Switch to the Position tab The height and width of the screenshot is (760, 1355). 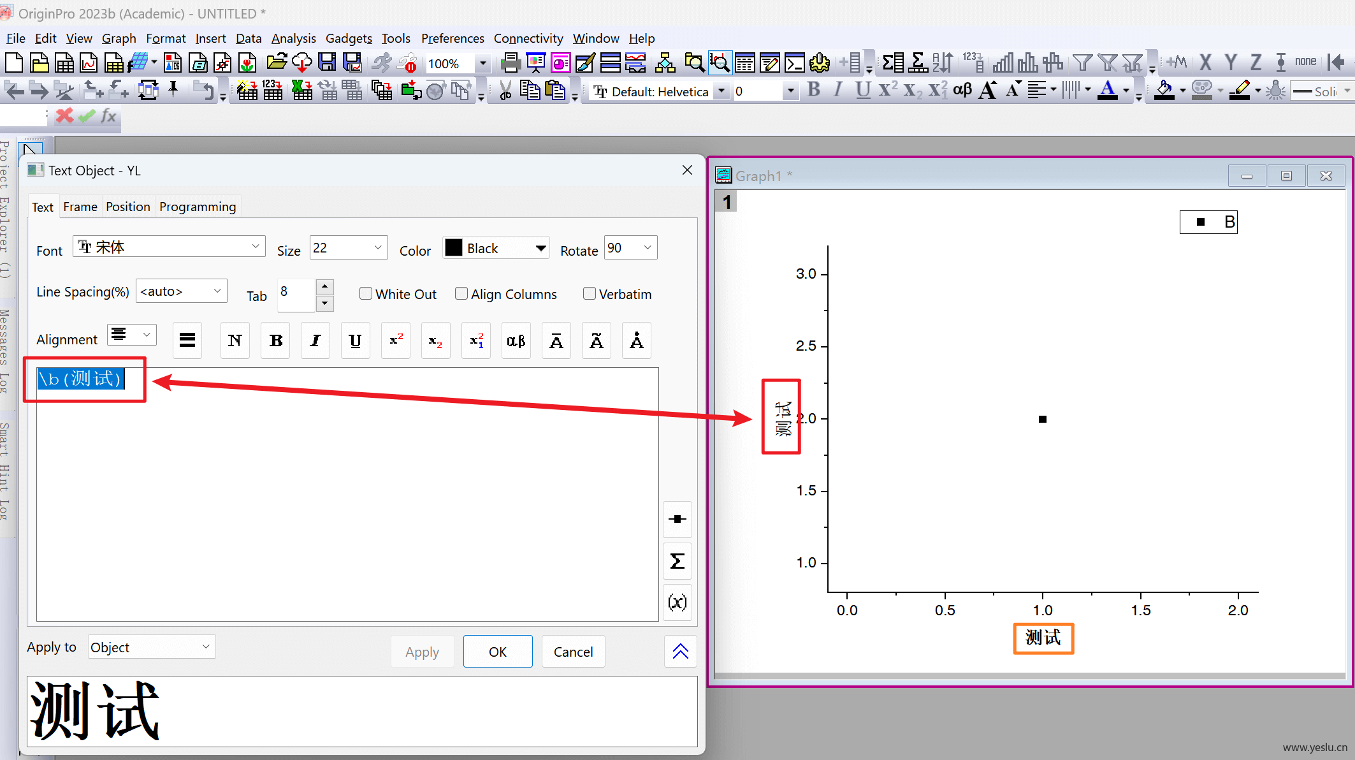pyautogui.click(x=128, y=207)
